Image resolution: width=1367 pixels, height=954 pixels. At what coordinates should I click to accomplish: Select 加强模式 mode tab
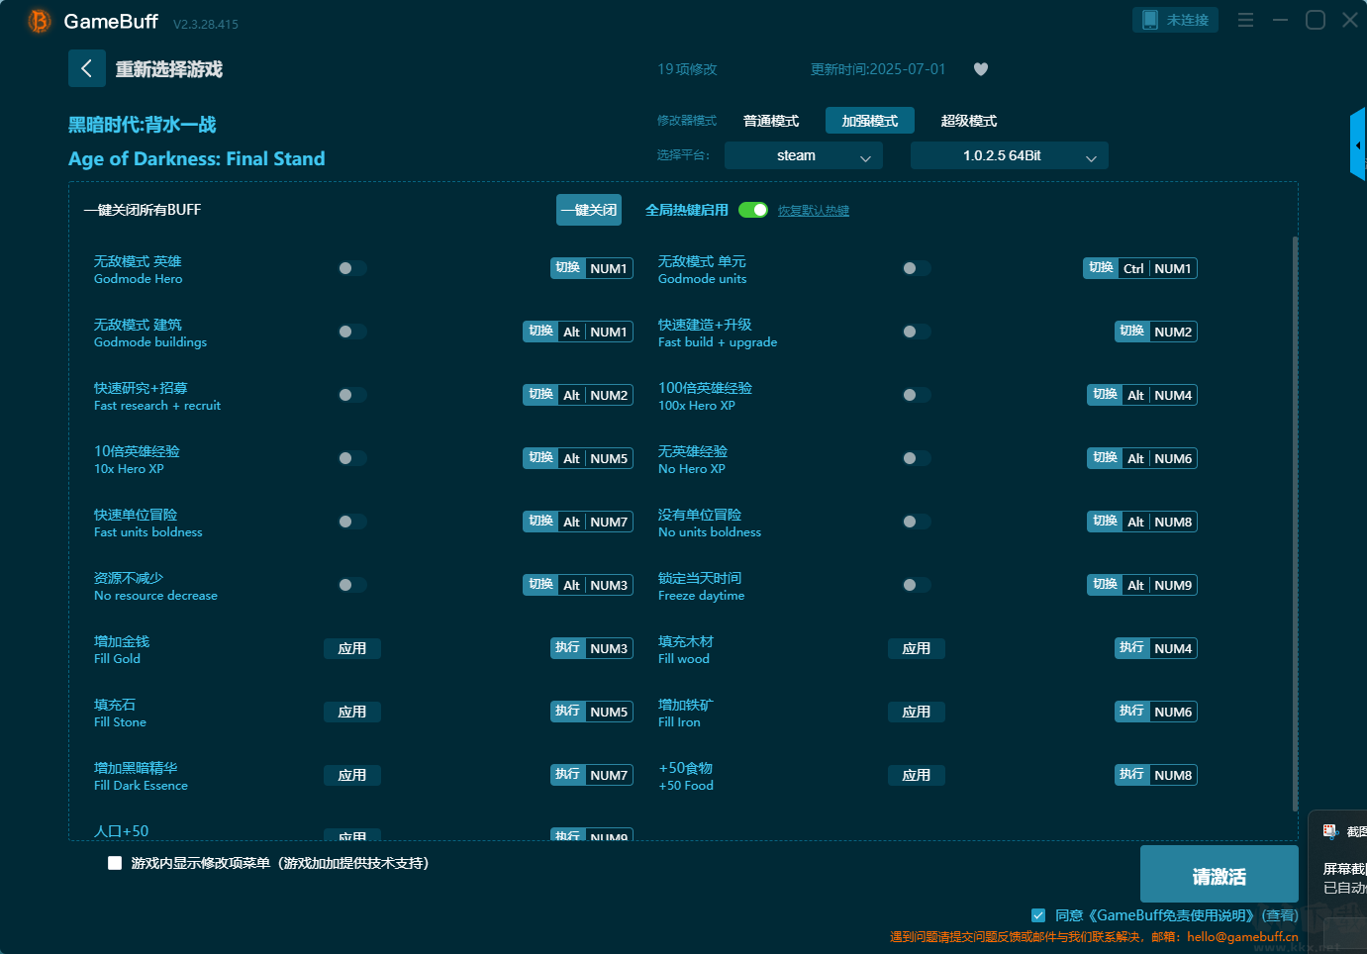870,121
